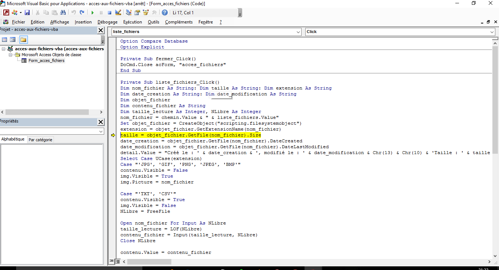Click the icon left of the Fichier menu

(x=6, y=22)
